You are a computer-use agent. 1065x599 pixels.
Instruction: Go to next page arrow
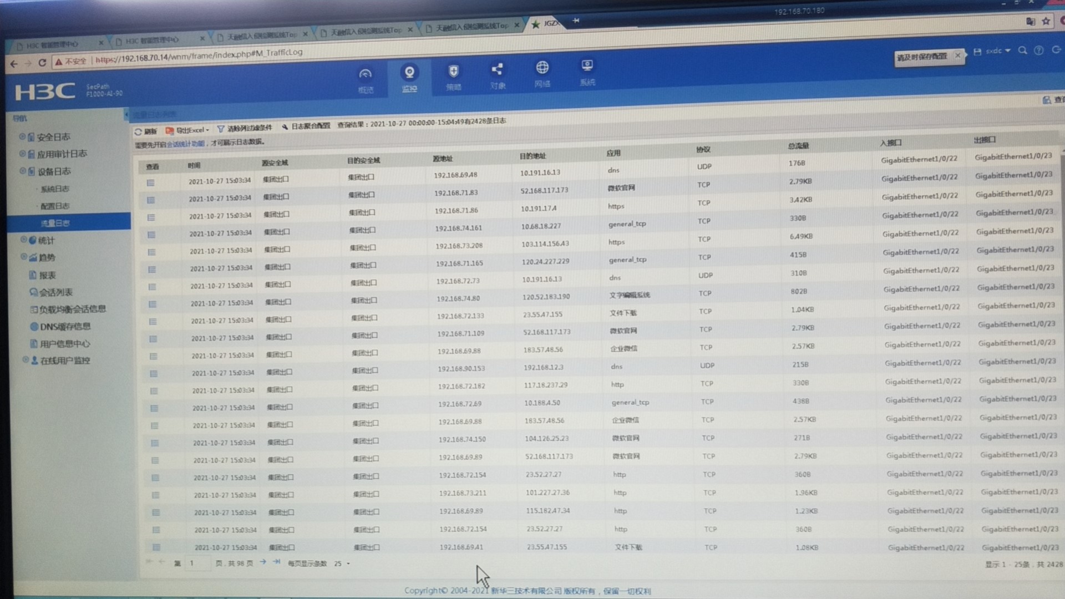tap(263, 562)
